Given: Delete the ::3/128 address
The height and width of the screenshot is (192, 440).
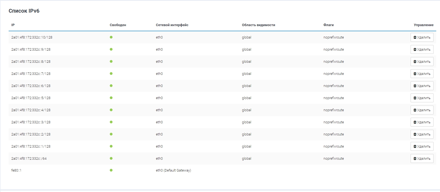Looking at the screenshot, I should (422, 122).
